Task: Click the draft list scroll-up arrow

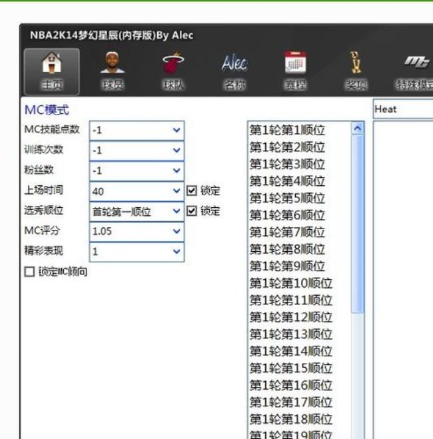Action: pyautogui.click(x=358, y=129)
